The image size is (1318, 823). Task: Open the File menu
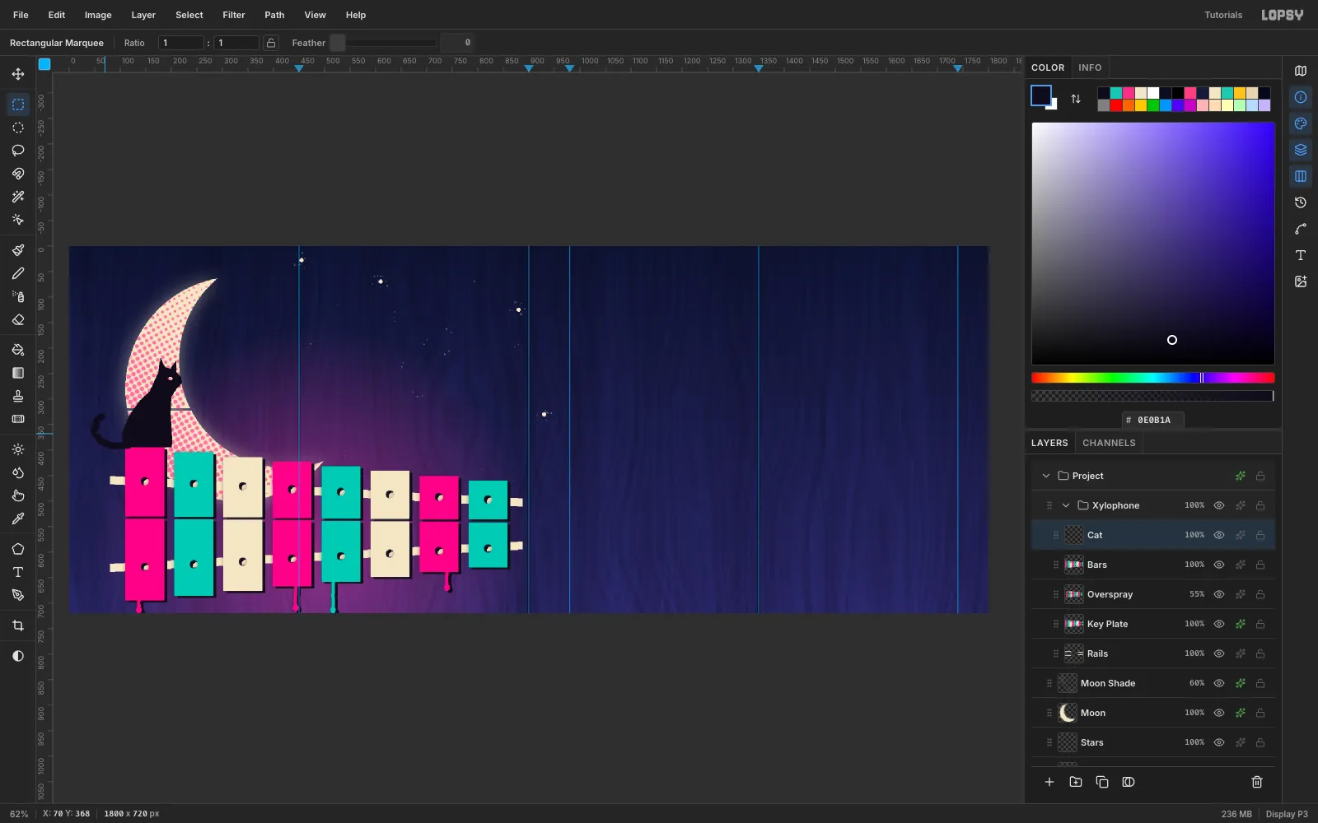click(21, 15)
